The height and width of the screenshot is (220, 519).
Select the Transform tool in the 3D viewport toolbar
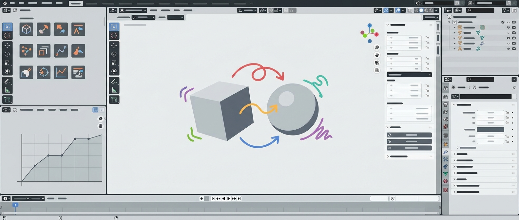(x=114, y=71)
